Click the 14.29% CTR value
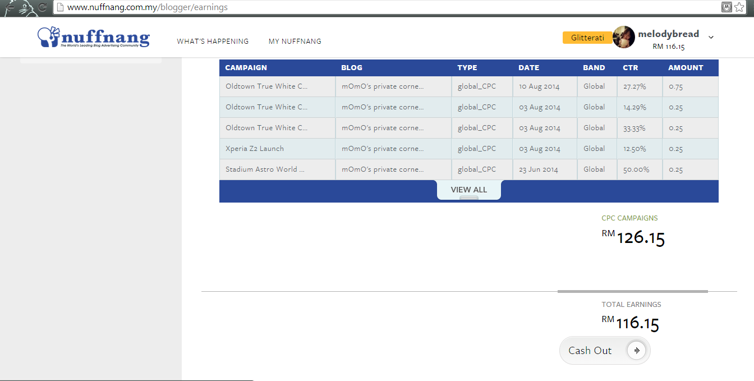Screen dimensions: 754x381 [x=635, y=107]
